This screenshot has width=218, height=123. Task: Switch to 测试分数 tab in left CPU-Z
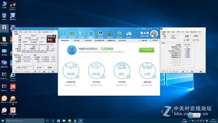point(46,32)
